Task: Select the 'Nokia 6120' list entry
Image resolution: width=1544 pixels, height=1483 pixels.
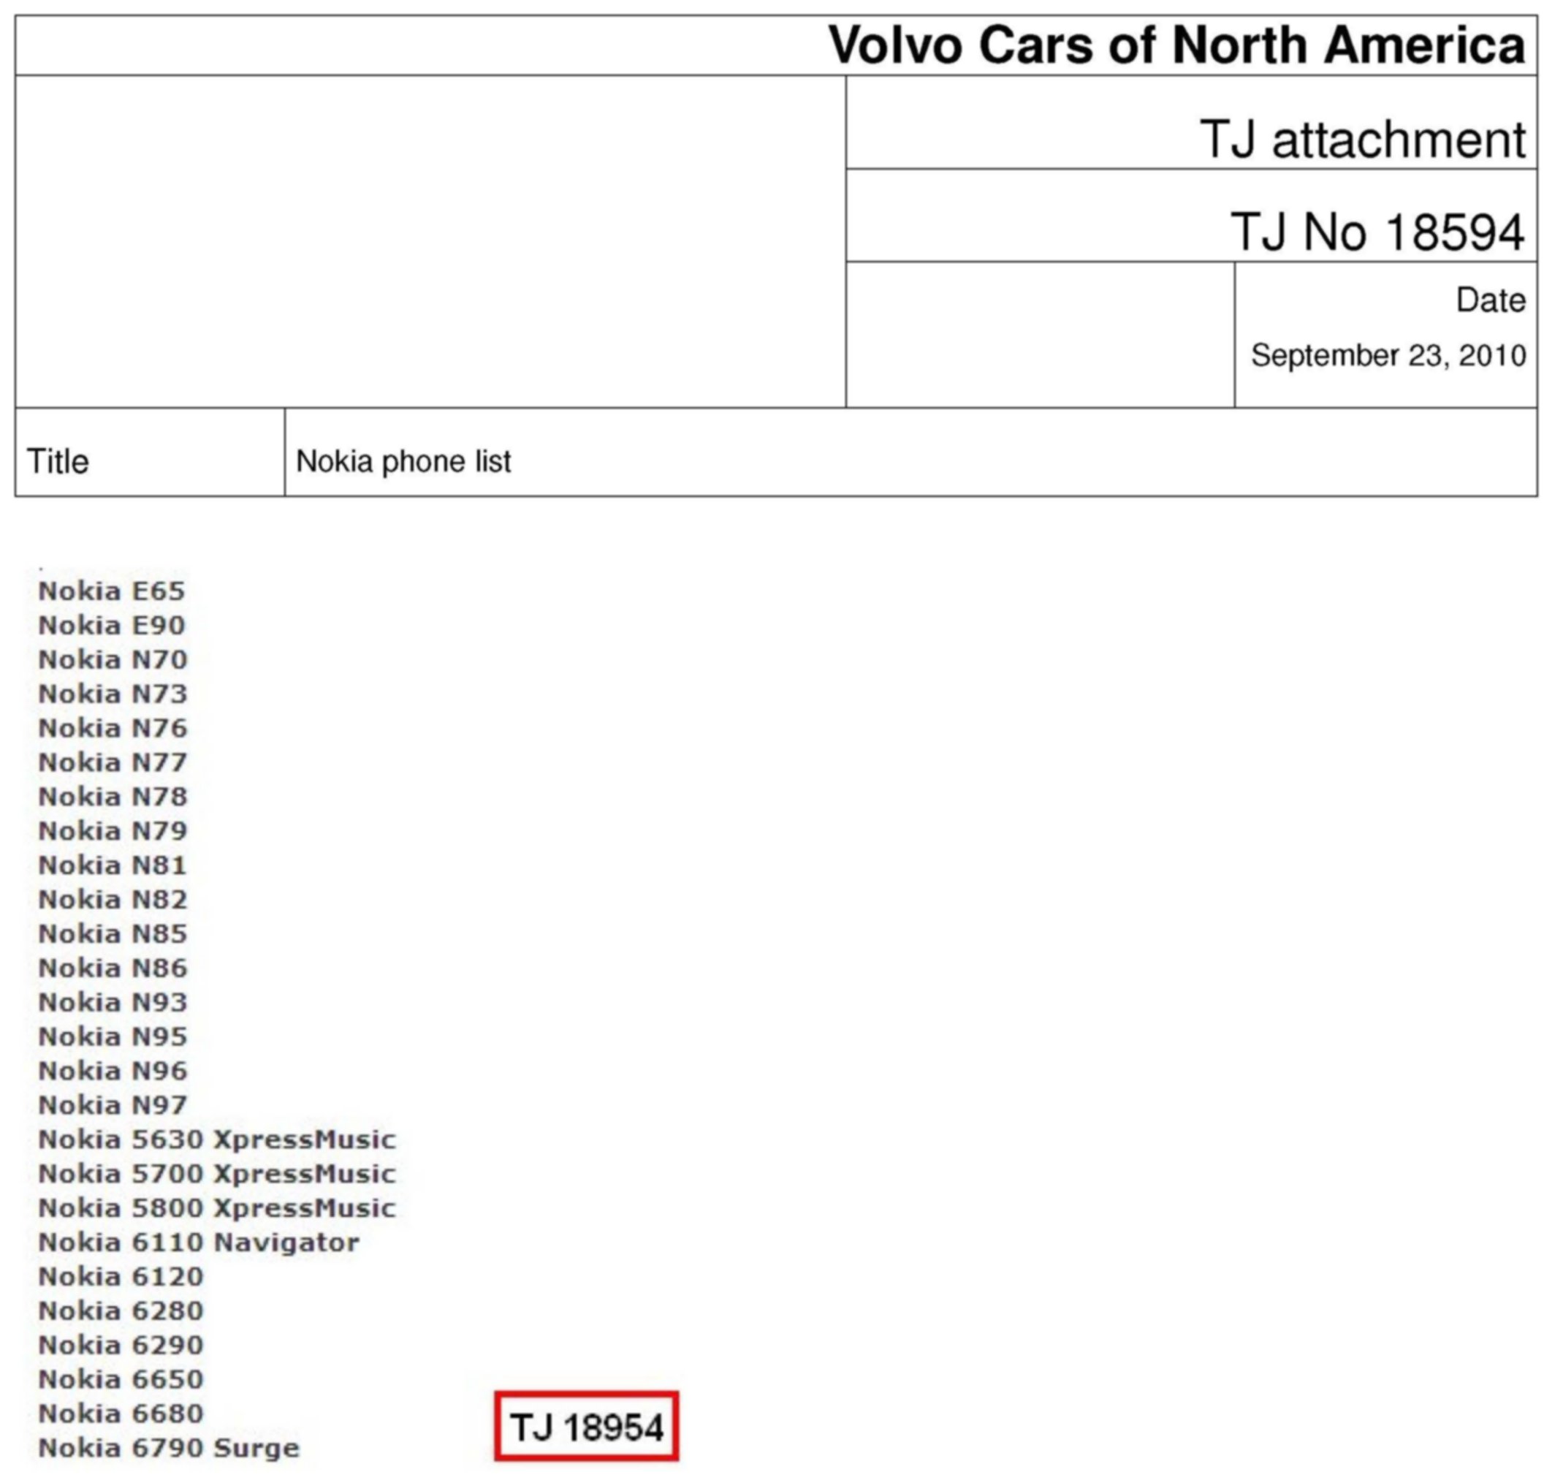Action: coord(121,1277)
